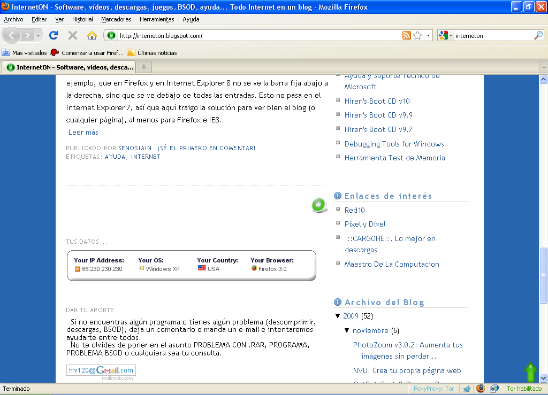Image resolution: width=548 pixels, height=395 pixels.
Task: Toggle Tor habilitado in status bar
Action: [x=524, y=389]
